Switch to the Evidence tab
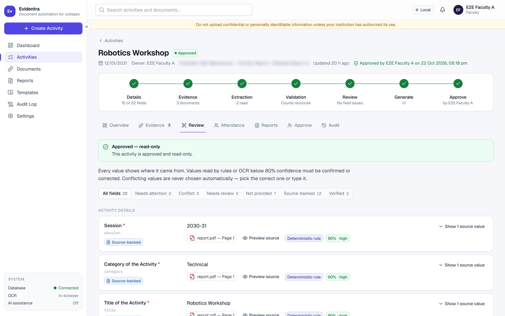The height and width of the screenshot is (316, 505). [155, 125]
